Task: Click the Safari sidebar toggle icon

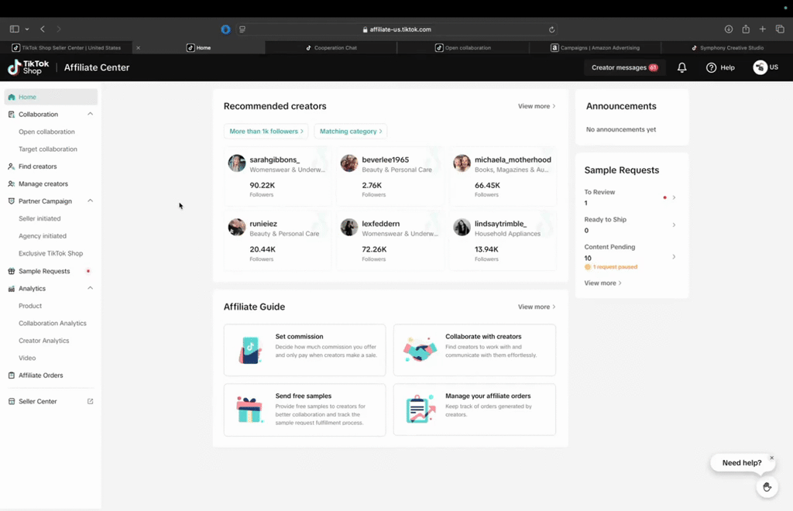Action: coord(14,29)
